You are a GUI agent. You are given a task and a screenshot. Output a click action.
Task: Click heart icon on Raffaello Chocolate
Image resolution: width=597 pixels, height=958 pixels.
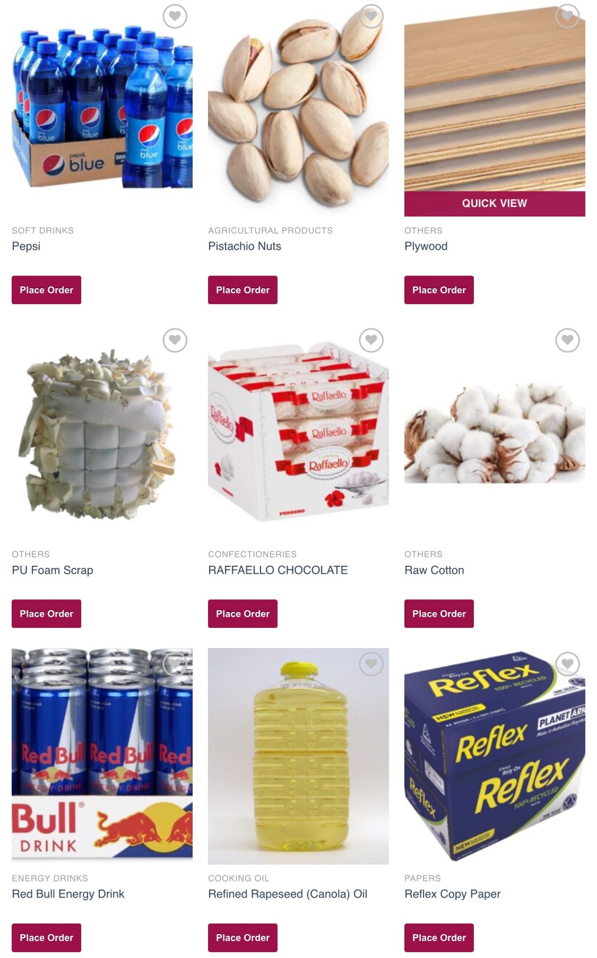click(371, 340)
